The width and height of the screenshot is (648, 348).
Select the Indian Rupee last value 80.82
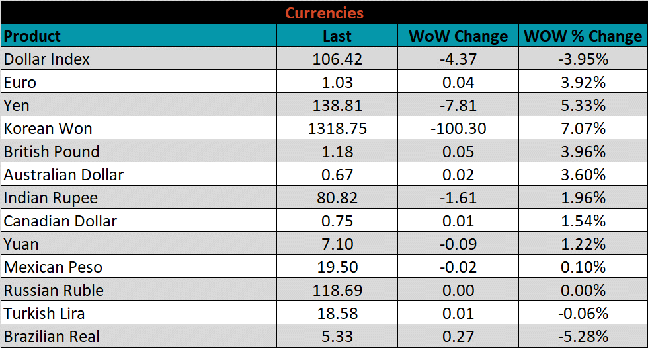[x=337, y=197]
